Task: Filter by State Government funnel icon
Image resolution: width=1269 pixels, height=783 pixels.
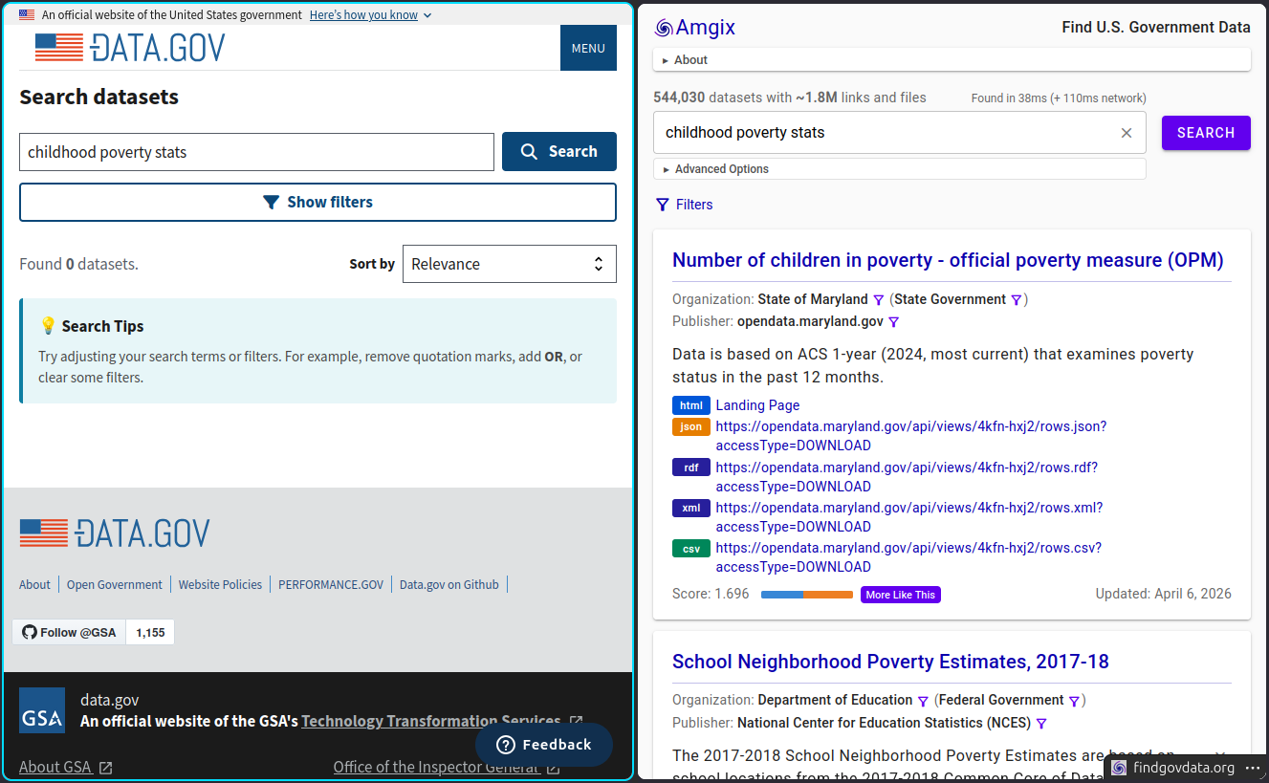Action: coord(1017,300)
